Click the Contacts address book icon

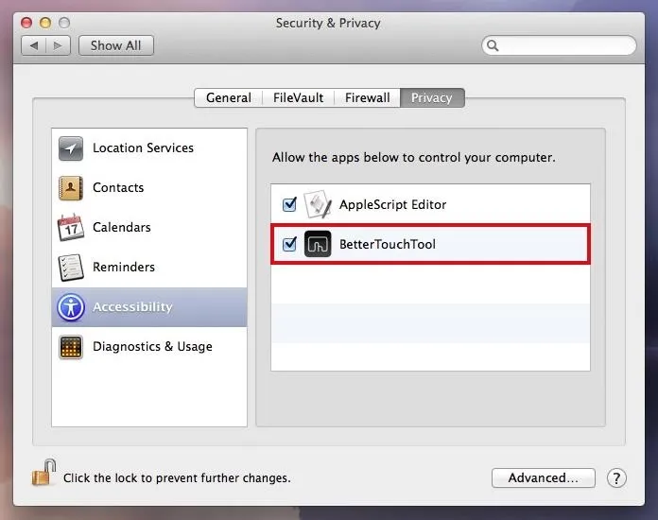click(x=71, y=188)
